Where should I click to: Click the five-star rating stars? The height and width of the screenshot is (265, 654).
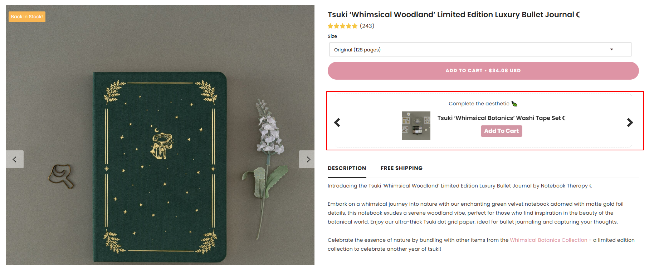342,26
